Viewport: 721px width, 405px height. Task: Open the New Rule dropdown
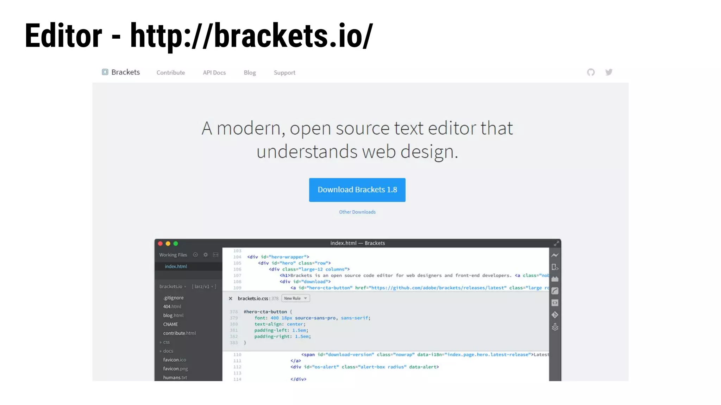tap(296, 298)
